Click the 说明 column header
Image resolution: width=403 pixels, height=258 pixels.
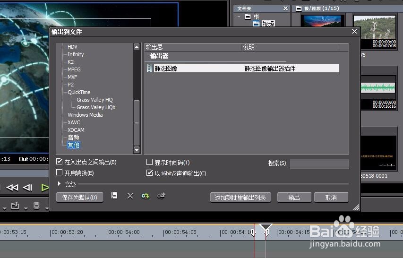291,47
